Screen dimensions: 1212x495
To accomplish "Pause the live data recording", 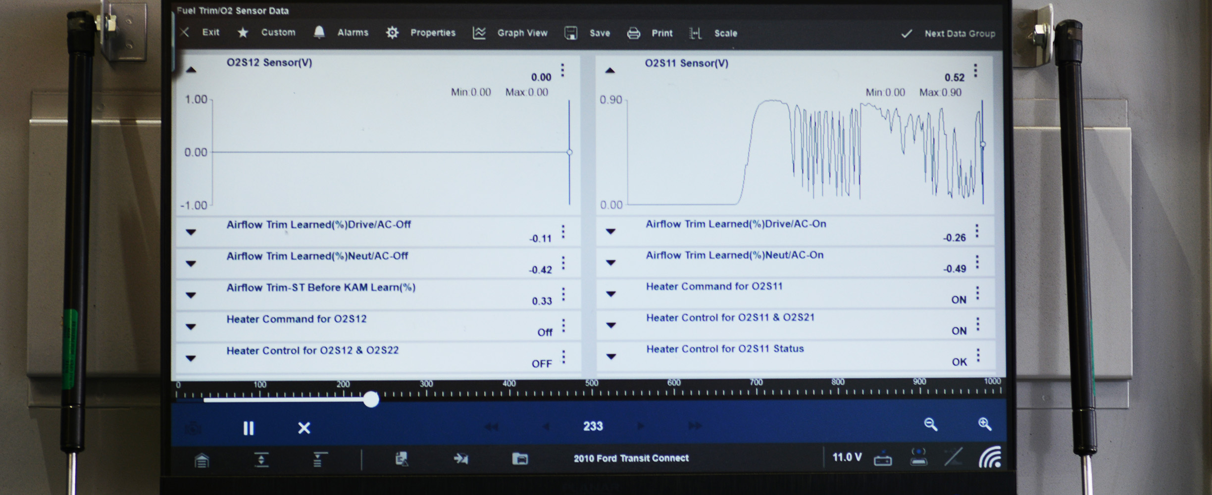I will [248, 428].
